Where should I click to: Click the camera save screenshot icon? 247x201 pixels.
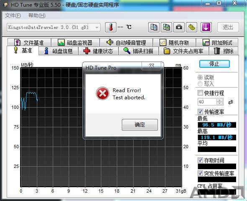179,27
